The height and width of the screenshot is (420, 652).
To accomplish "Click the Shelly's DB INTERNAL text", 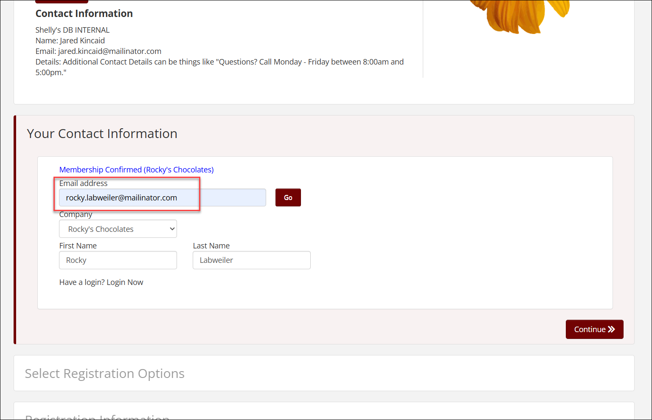I will [72, 30].
